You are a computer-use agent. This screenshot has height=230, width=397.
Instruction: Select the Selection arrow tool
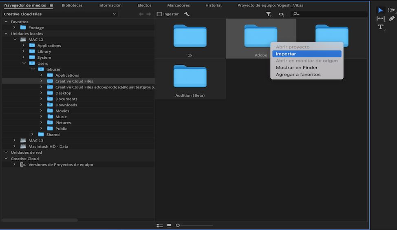[x=380, y=10]
